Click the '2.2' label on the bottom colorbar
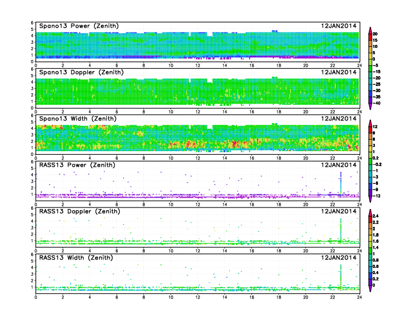This screenshot has width=413, height=319. pos(375,223)
